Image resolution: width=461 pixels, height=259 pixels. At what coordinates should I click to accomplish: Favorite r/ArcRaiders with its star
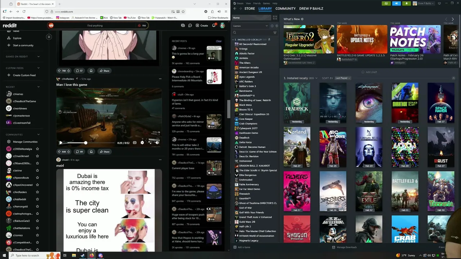tap(37, 192)
